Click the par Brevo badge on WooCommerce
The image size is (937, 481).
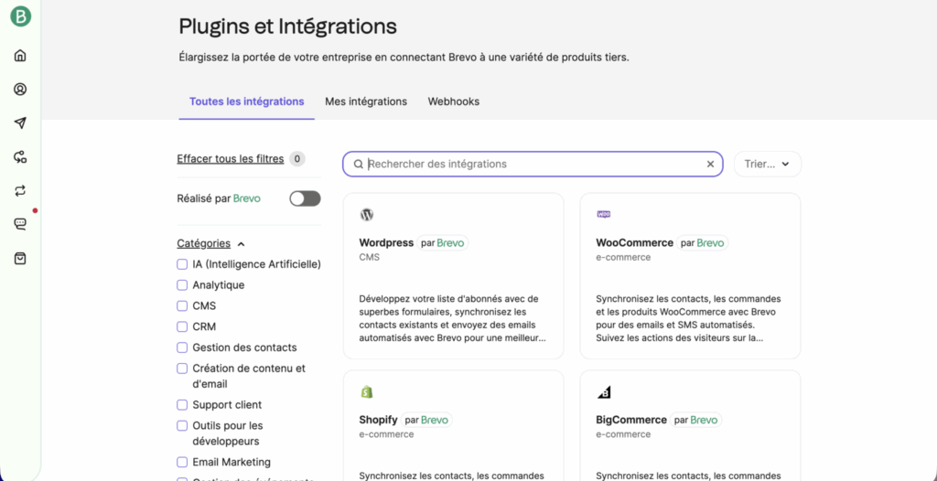point(703,243)
